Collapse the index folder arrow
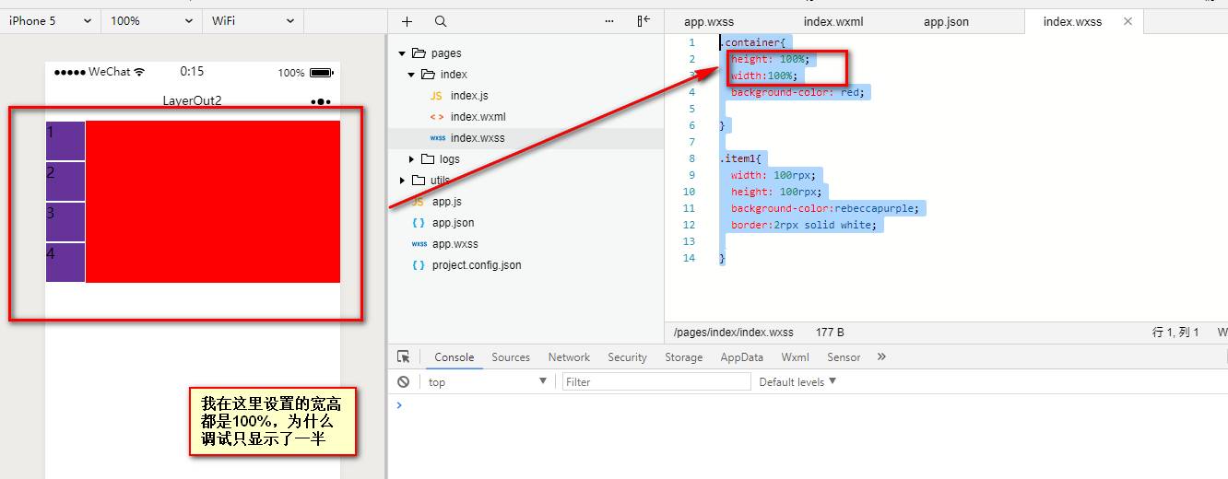Screen dimensions: 1228x479 tap(411, 75)
